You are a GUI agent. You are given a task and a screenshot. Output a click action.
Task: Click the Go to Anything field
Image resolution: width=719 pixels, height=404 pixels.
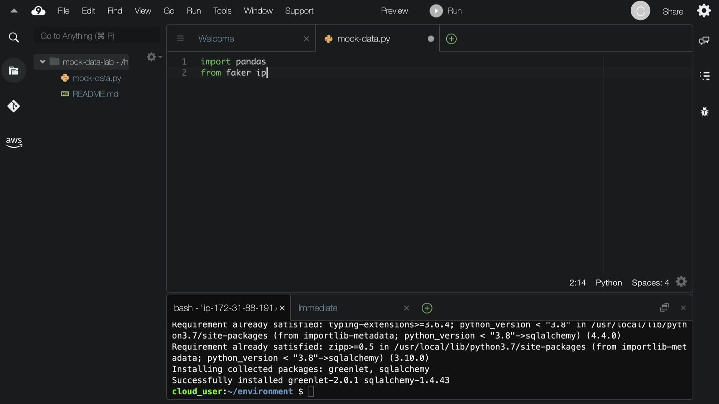tap(97, 36)
